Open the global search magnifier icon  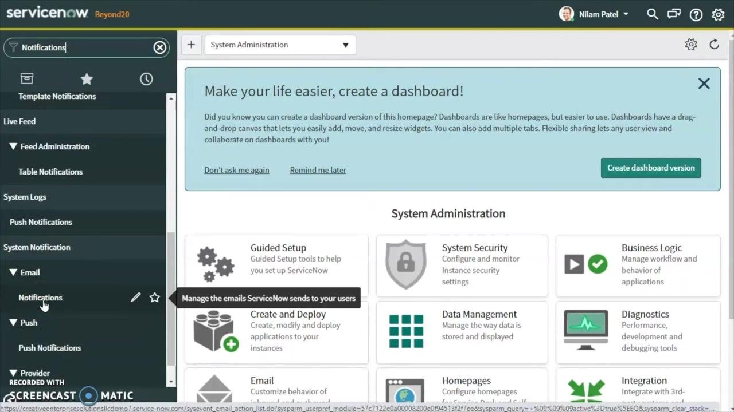[x=652, y=14]
